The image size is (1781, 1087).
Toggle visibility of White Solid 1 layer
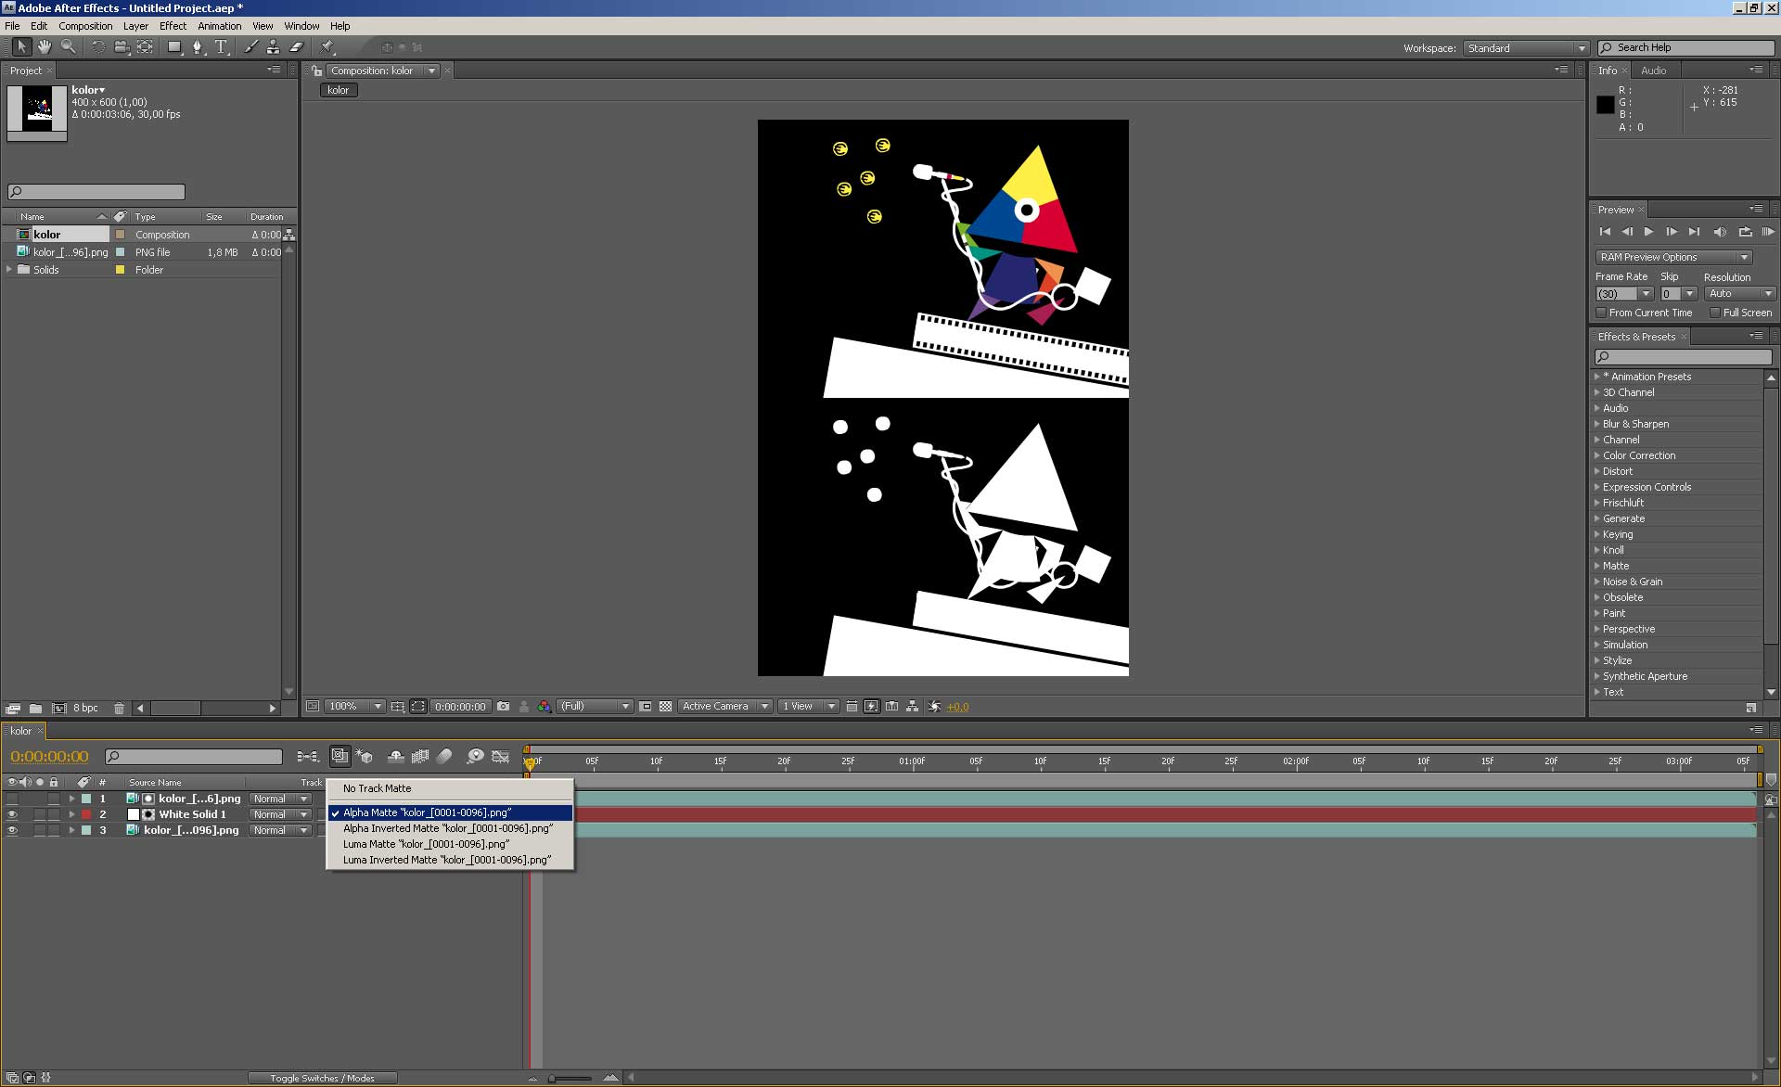point(13,813)
